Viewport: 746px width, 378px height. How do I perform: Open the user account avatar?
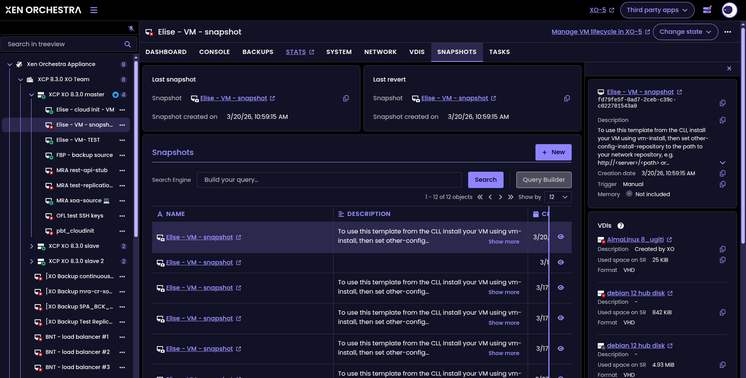coord(729,10)
